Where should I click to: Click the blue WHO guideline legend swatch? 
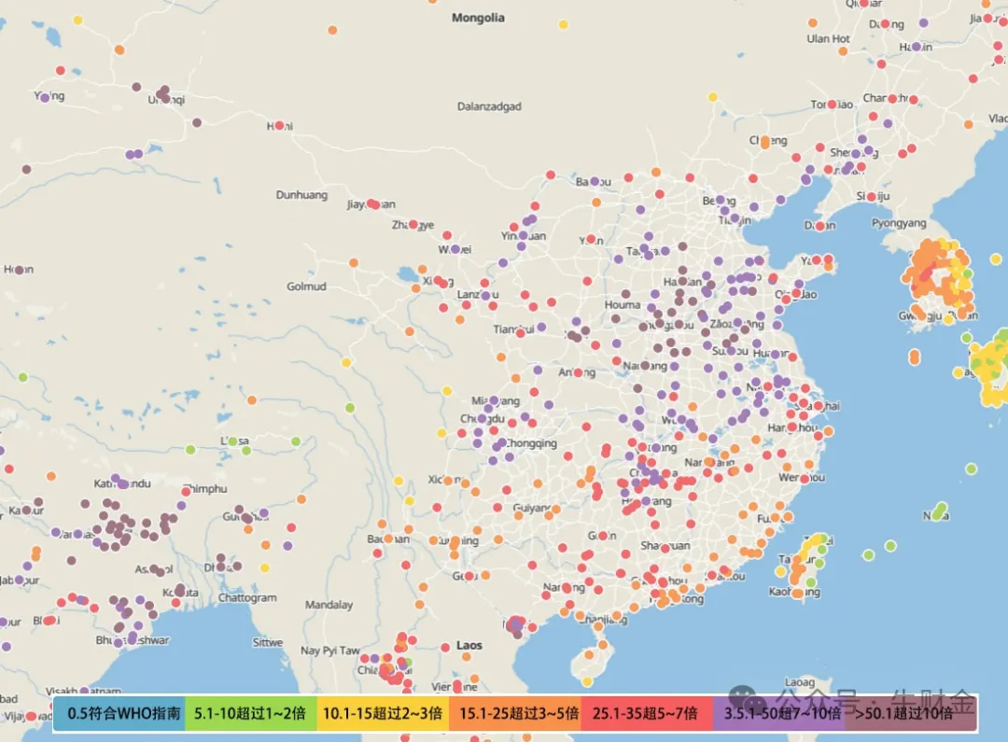[x=119, y=714]
